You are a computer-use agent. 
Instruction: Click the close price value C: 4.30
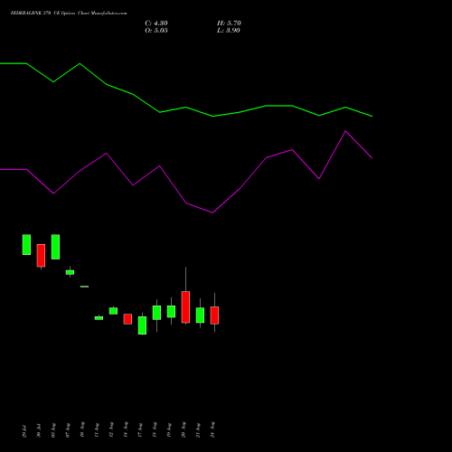(x=156, y=24)
